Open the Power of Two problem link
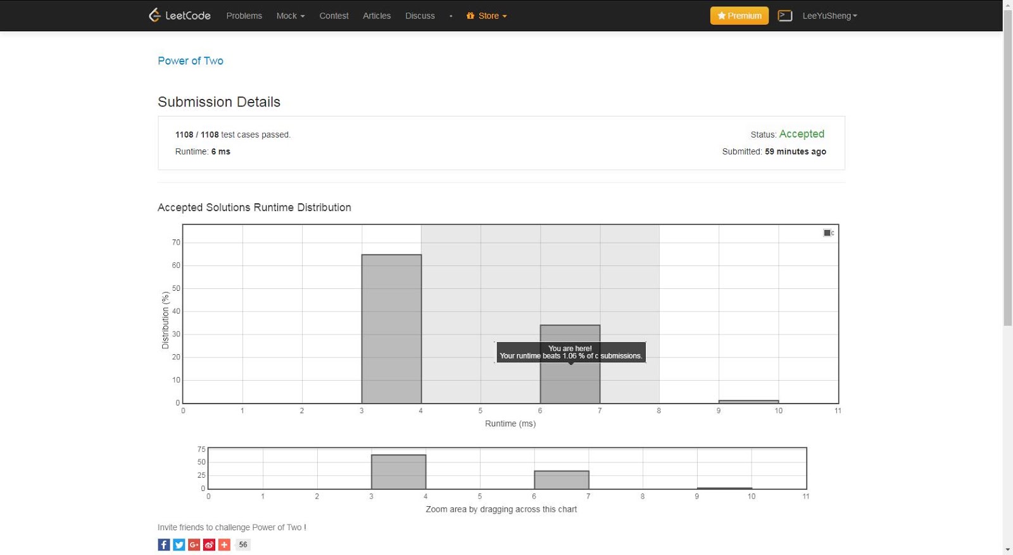1013x555 pixels. click(191, 61)
